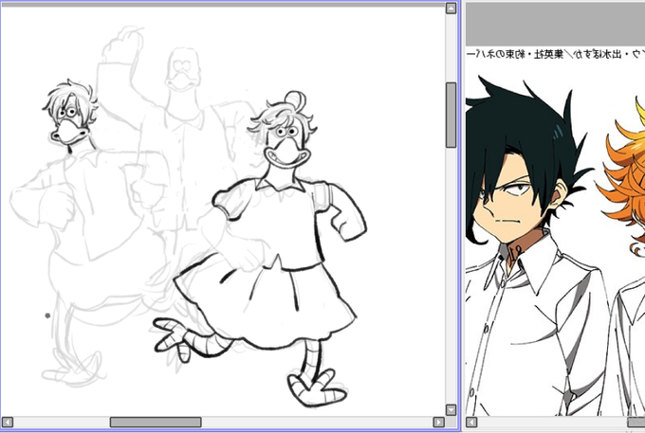Viewport: 645px width, 433px height.
Task: Click the drawing canvas scroll-down arrow
Action: click(451, 410)
